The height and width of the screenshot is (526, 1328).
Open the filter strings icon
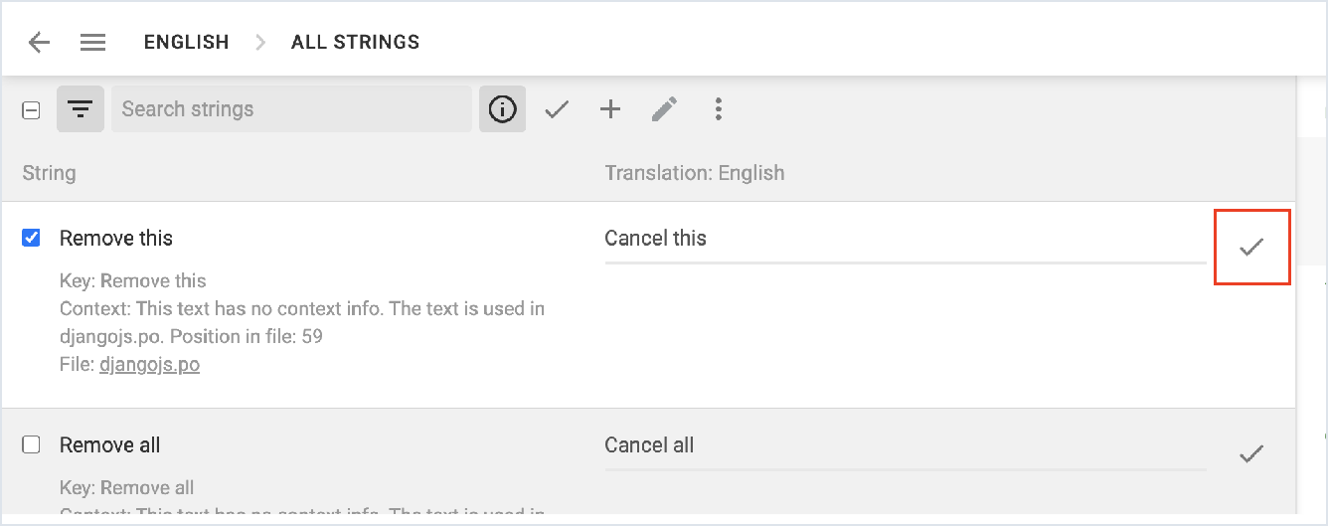click(x=81, y=109)
